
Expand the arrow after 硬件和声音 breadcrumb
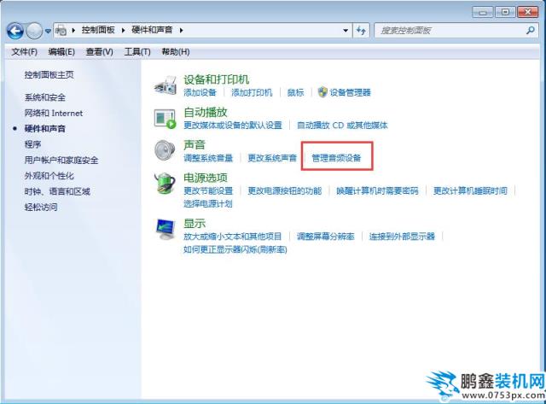tap(181, 31)
